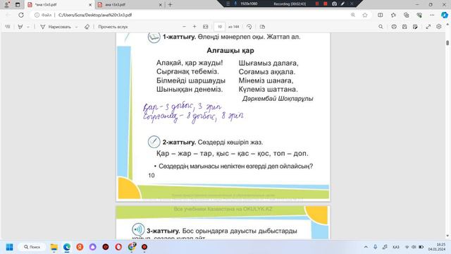Zoom in with the plus button

(194, 27)
